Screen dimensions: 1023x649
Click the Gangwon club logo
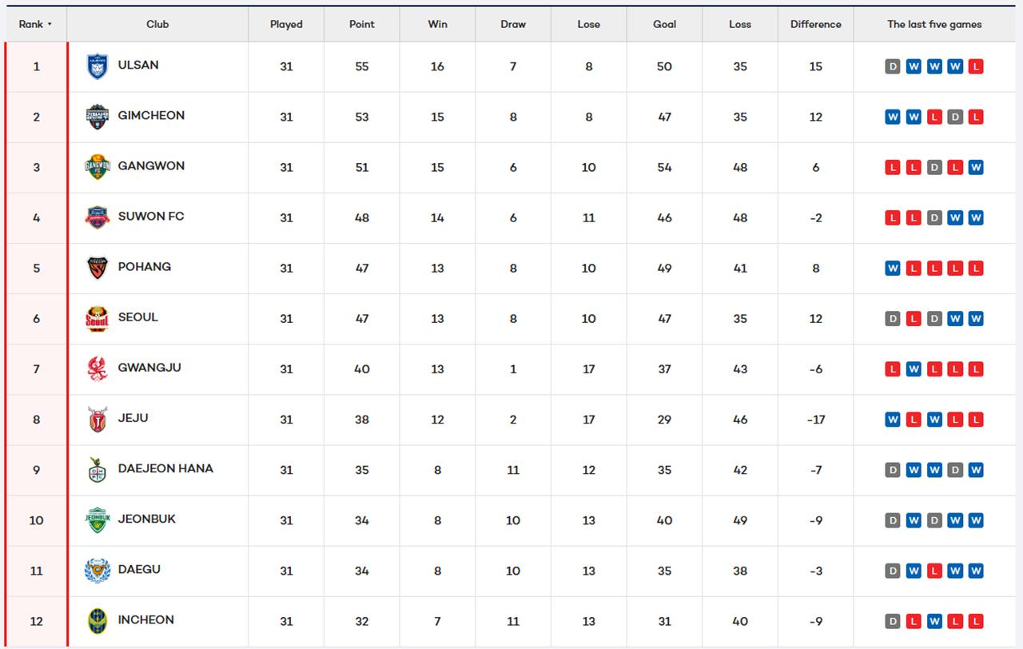[x=98, y=167]
